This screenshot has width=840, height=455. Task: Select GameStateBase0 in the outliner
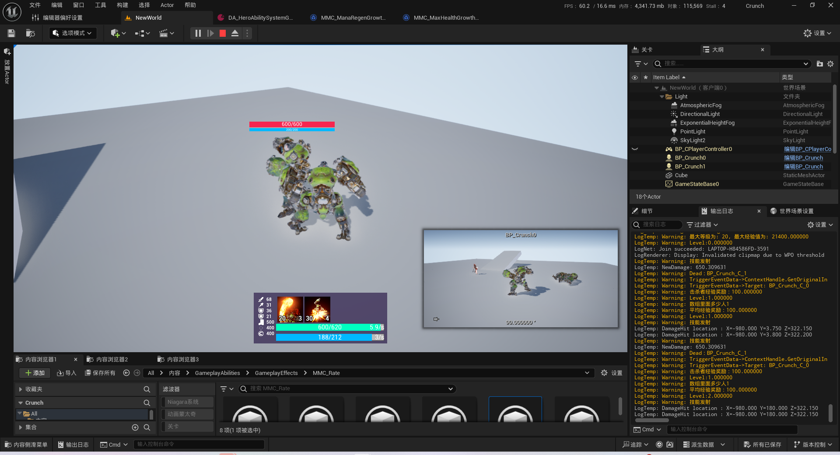point(696,184)
